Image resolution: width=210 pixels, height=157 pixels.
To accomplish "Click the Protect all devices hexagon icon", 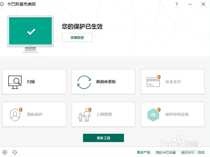I will (x=154, y=115).
